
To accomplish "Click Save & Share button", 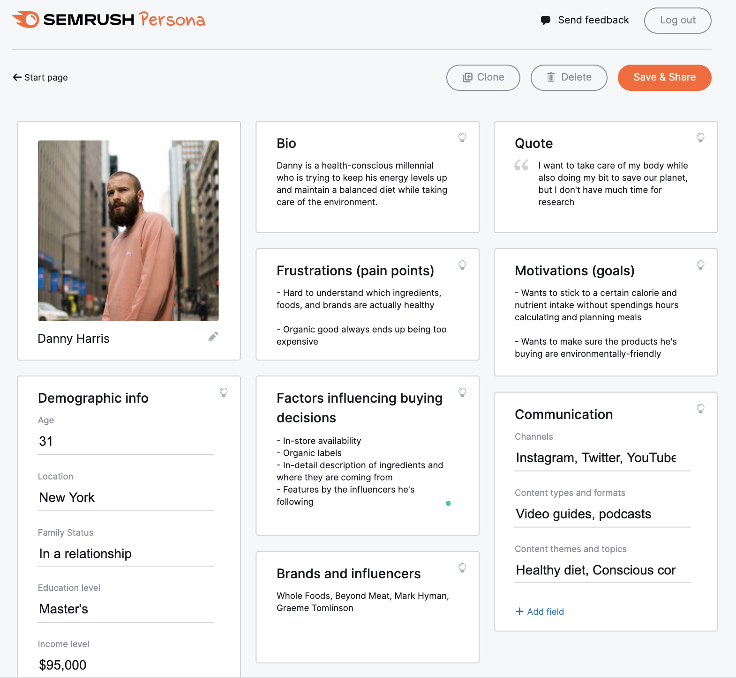I will pos(664,77).
